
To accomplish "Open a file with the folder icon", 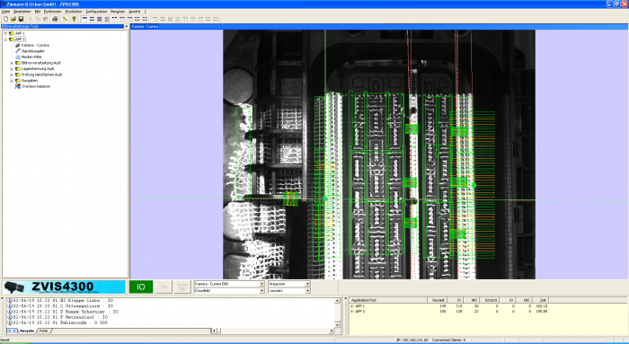I will (13, 19).
